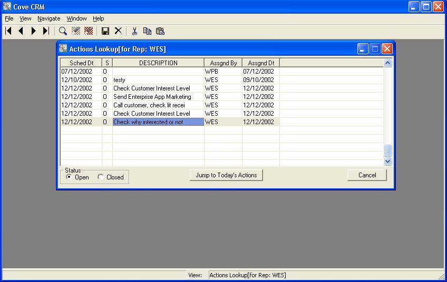Click the 07/12/2002 Sched Dt cell

click(x=81, y=72)
